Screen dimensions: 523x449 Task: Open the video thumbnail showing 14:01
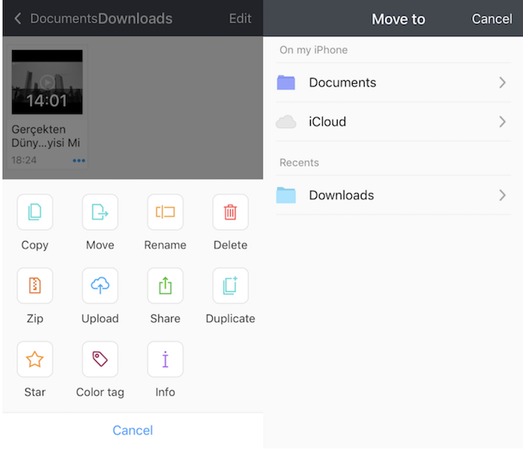click(47, 82)
